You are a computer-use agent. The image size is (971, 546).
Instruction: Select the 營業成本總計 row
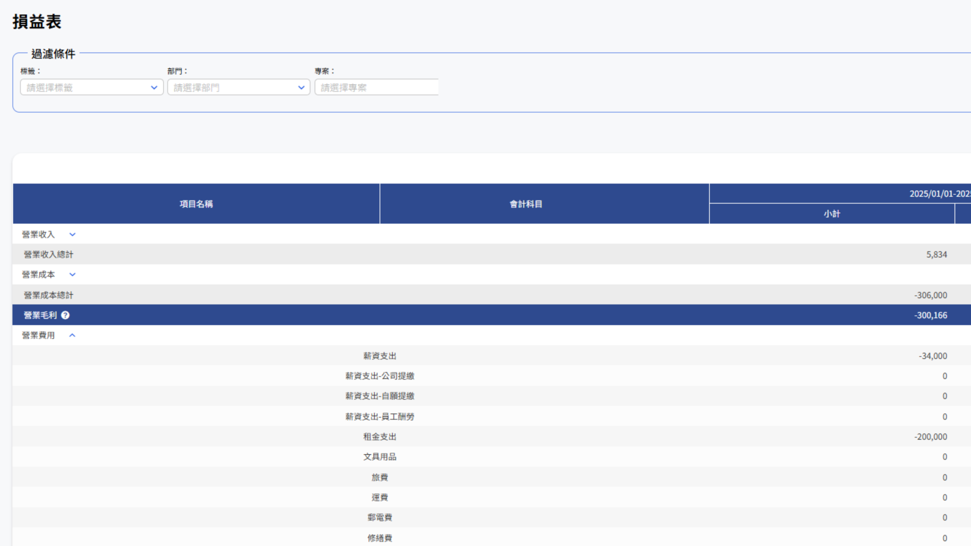(49, 295)
